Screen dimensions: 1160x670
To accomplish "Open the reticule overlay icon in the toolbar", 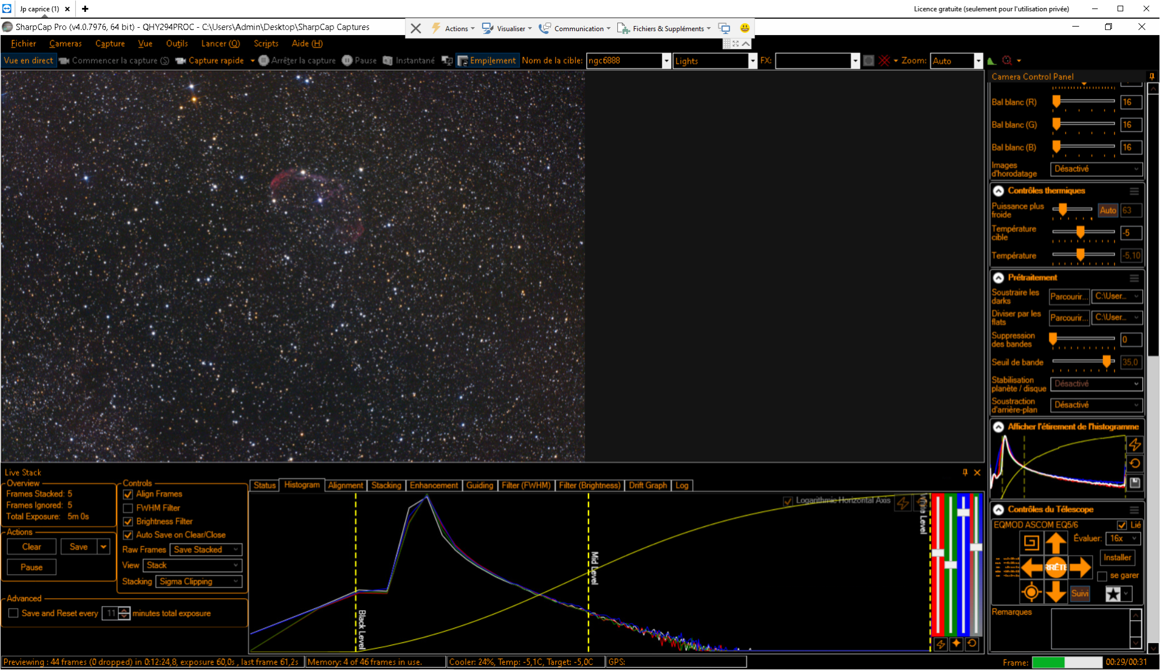I will coord(884,61).
